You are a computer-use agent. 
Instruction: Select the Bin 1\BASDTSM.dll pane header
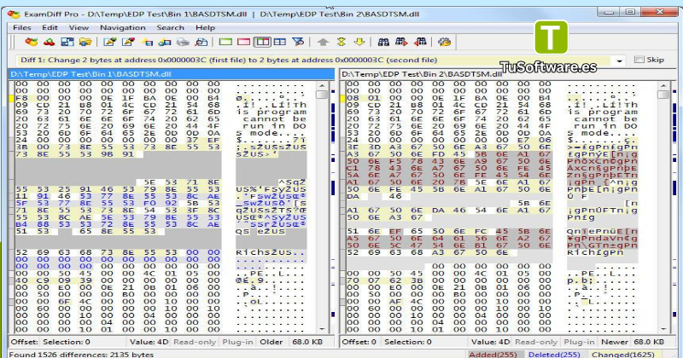172,74
